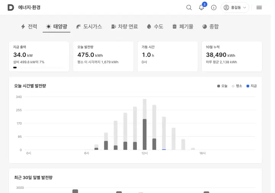This screenshot has height=193, width=275.
Task: Click the water drop icon of 수도
Action: click(149, 27)
